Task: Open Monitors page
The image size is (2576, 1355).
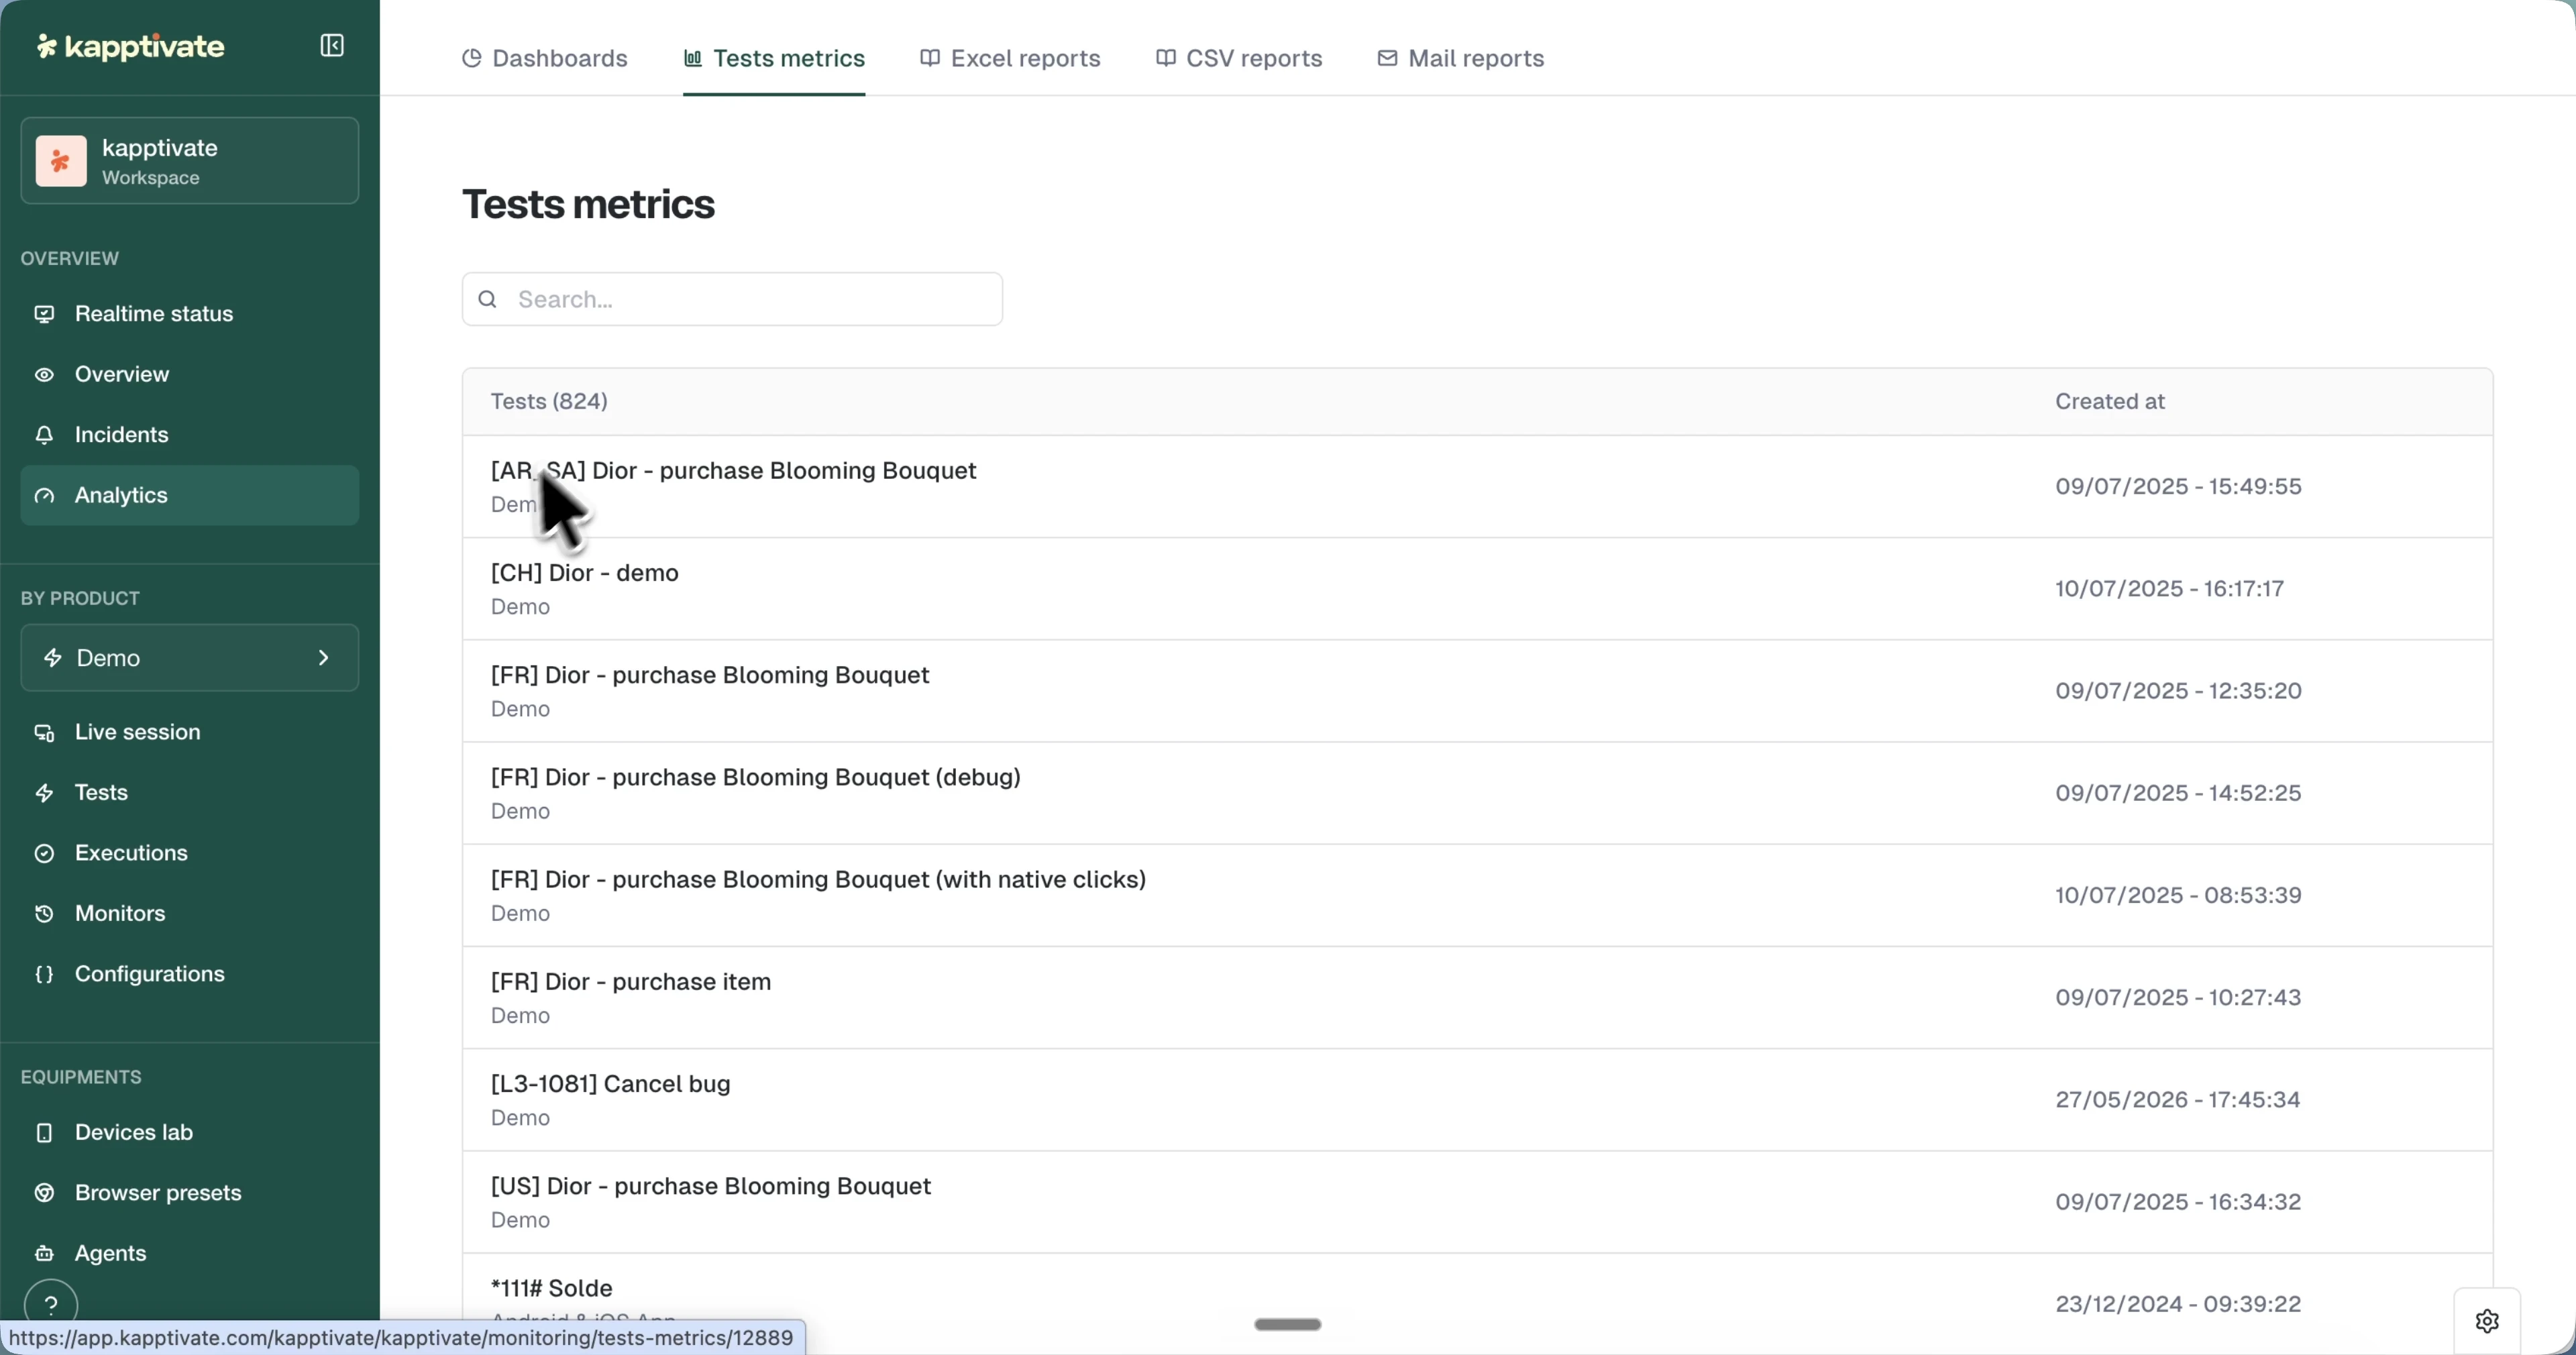Action: click(190, 914)
